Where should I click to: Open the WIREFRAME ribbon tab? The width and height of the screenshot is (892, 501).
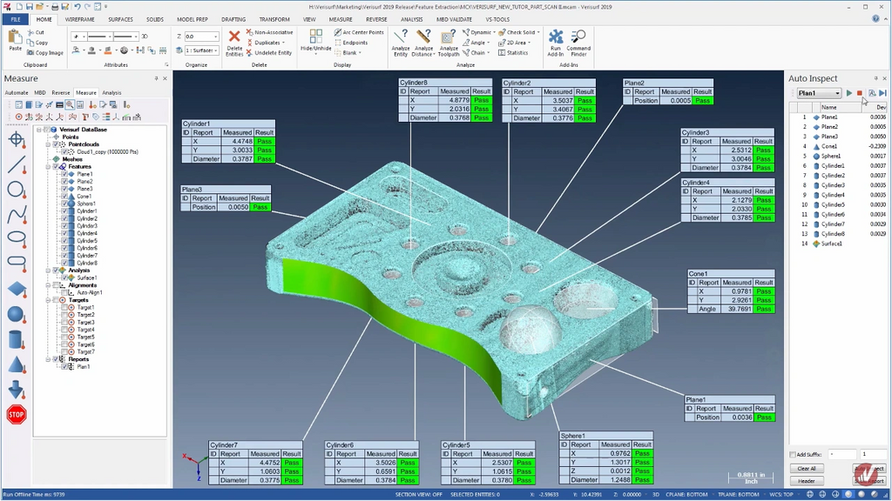point(79,19)
